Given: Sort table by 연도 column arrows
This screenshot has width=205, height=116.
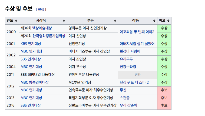Looking at the screenshot, I should pos(16,21).
